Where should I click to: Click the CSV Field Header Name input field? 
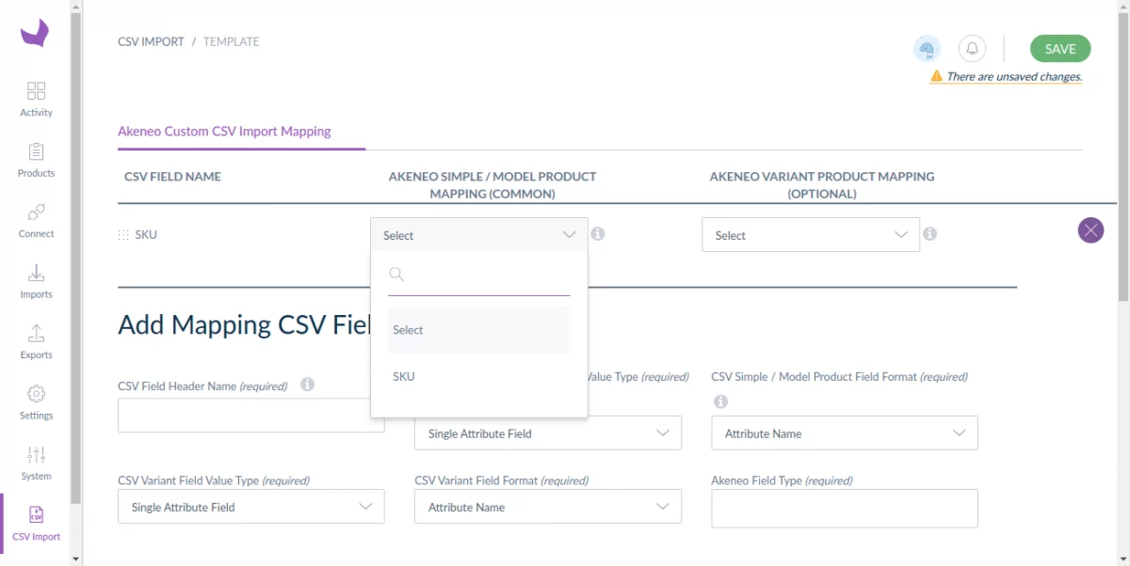click(x=250, y=415)
